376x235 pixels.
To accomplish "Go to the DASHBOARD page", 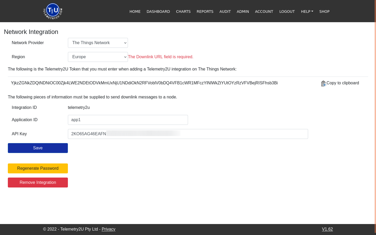I will click(158, 11).
